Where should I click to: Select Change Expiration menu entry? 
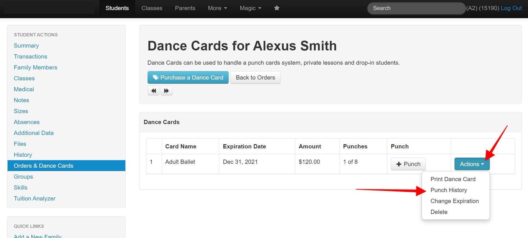(454, 201)
